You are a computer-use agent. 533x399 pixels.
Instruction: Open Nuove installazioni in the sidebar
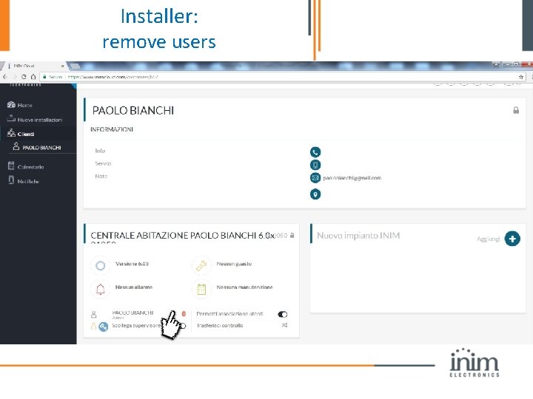[35, 119]
